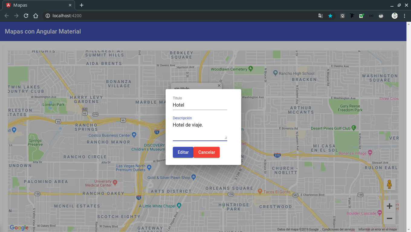Zoom out the map with the minus button
Screen dimensions: 411x232
(390, 218)
